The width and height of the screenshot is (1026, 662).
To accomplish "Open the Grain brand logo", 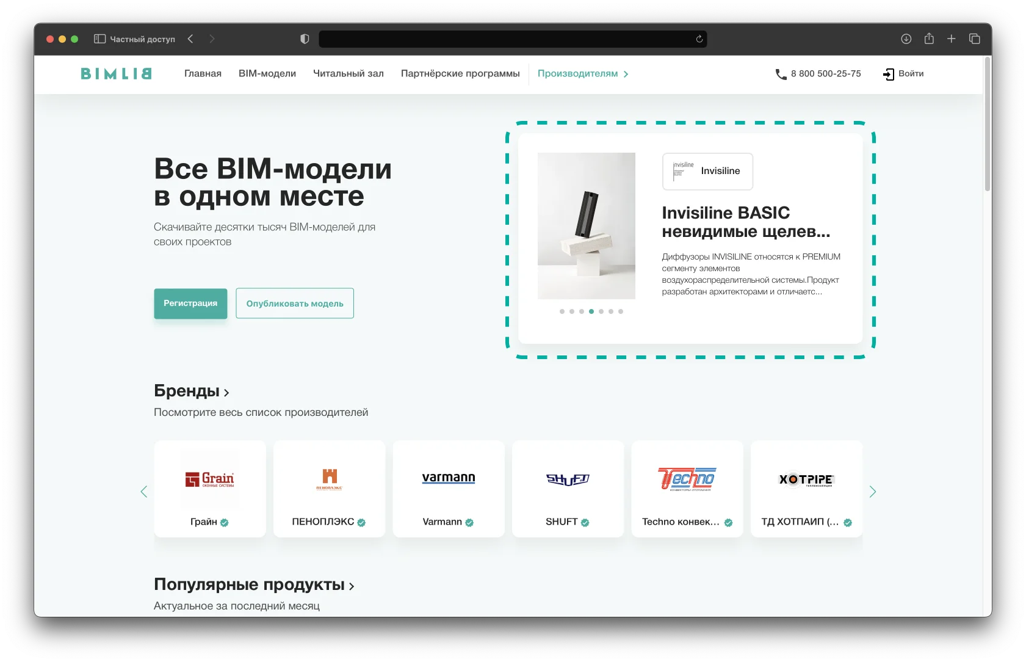I will [x=210, y=479].
